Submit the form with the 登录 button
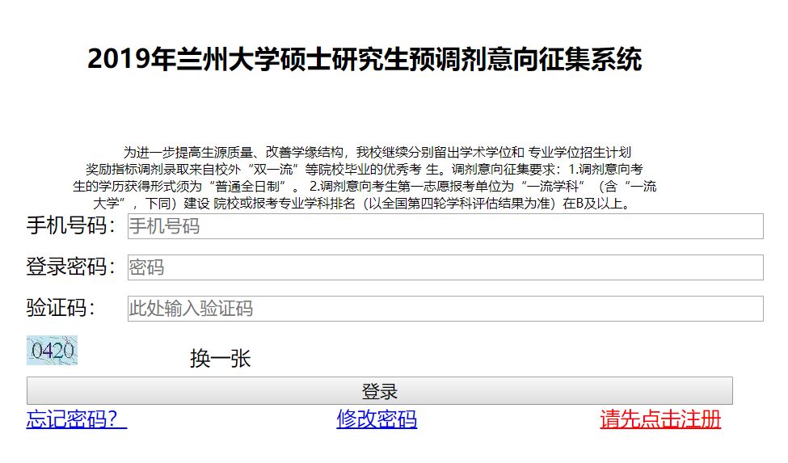788x463 pixels. pos(379,391)
